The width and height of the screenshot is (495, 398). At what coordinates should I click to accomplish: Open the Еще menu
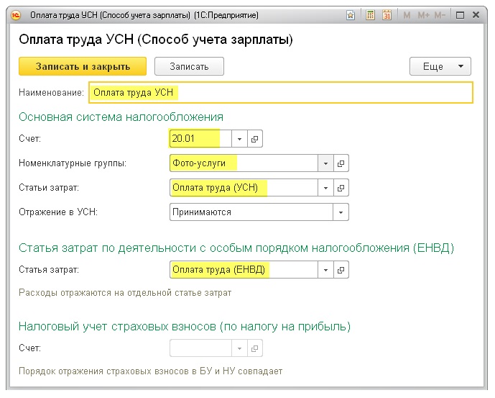[x=440, y=66]
